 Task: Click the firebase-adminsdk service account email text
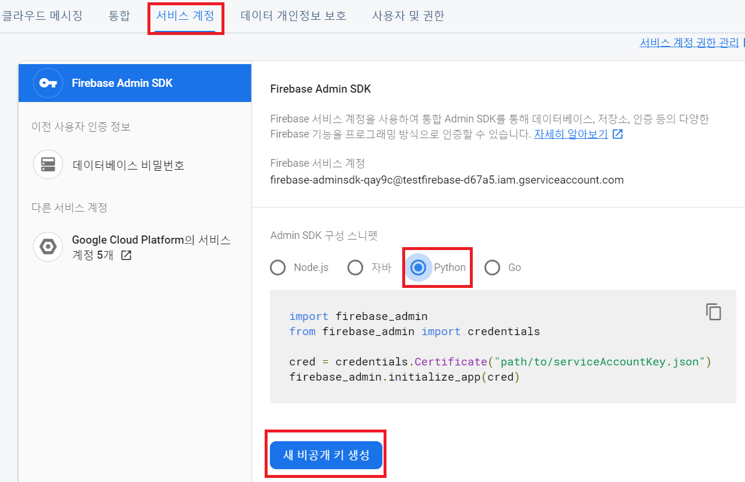click(447, 180)
